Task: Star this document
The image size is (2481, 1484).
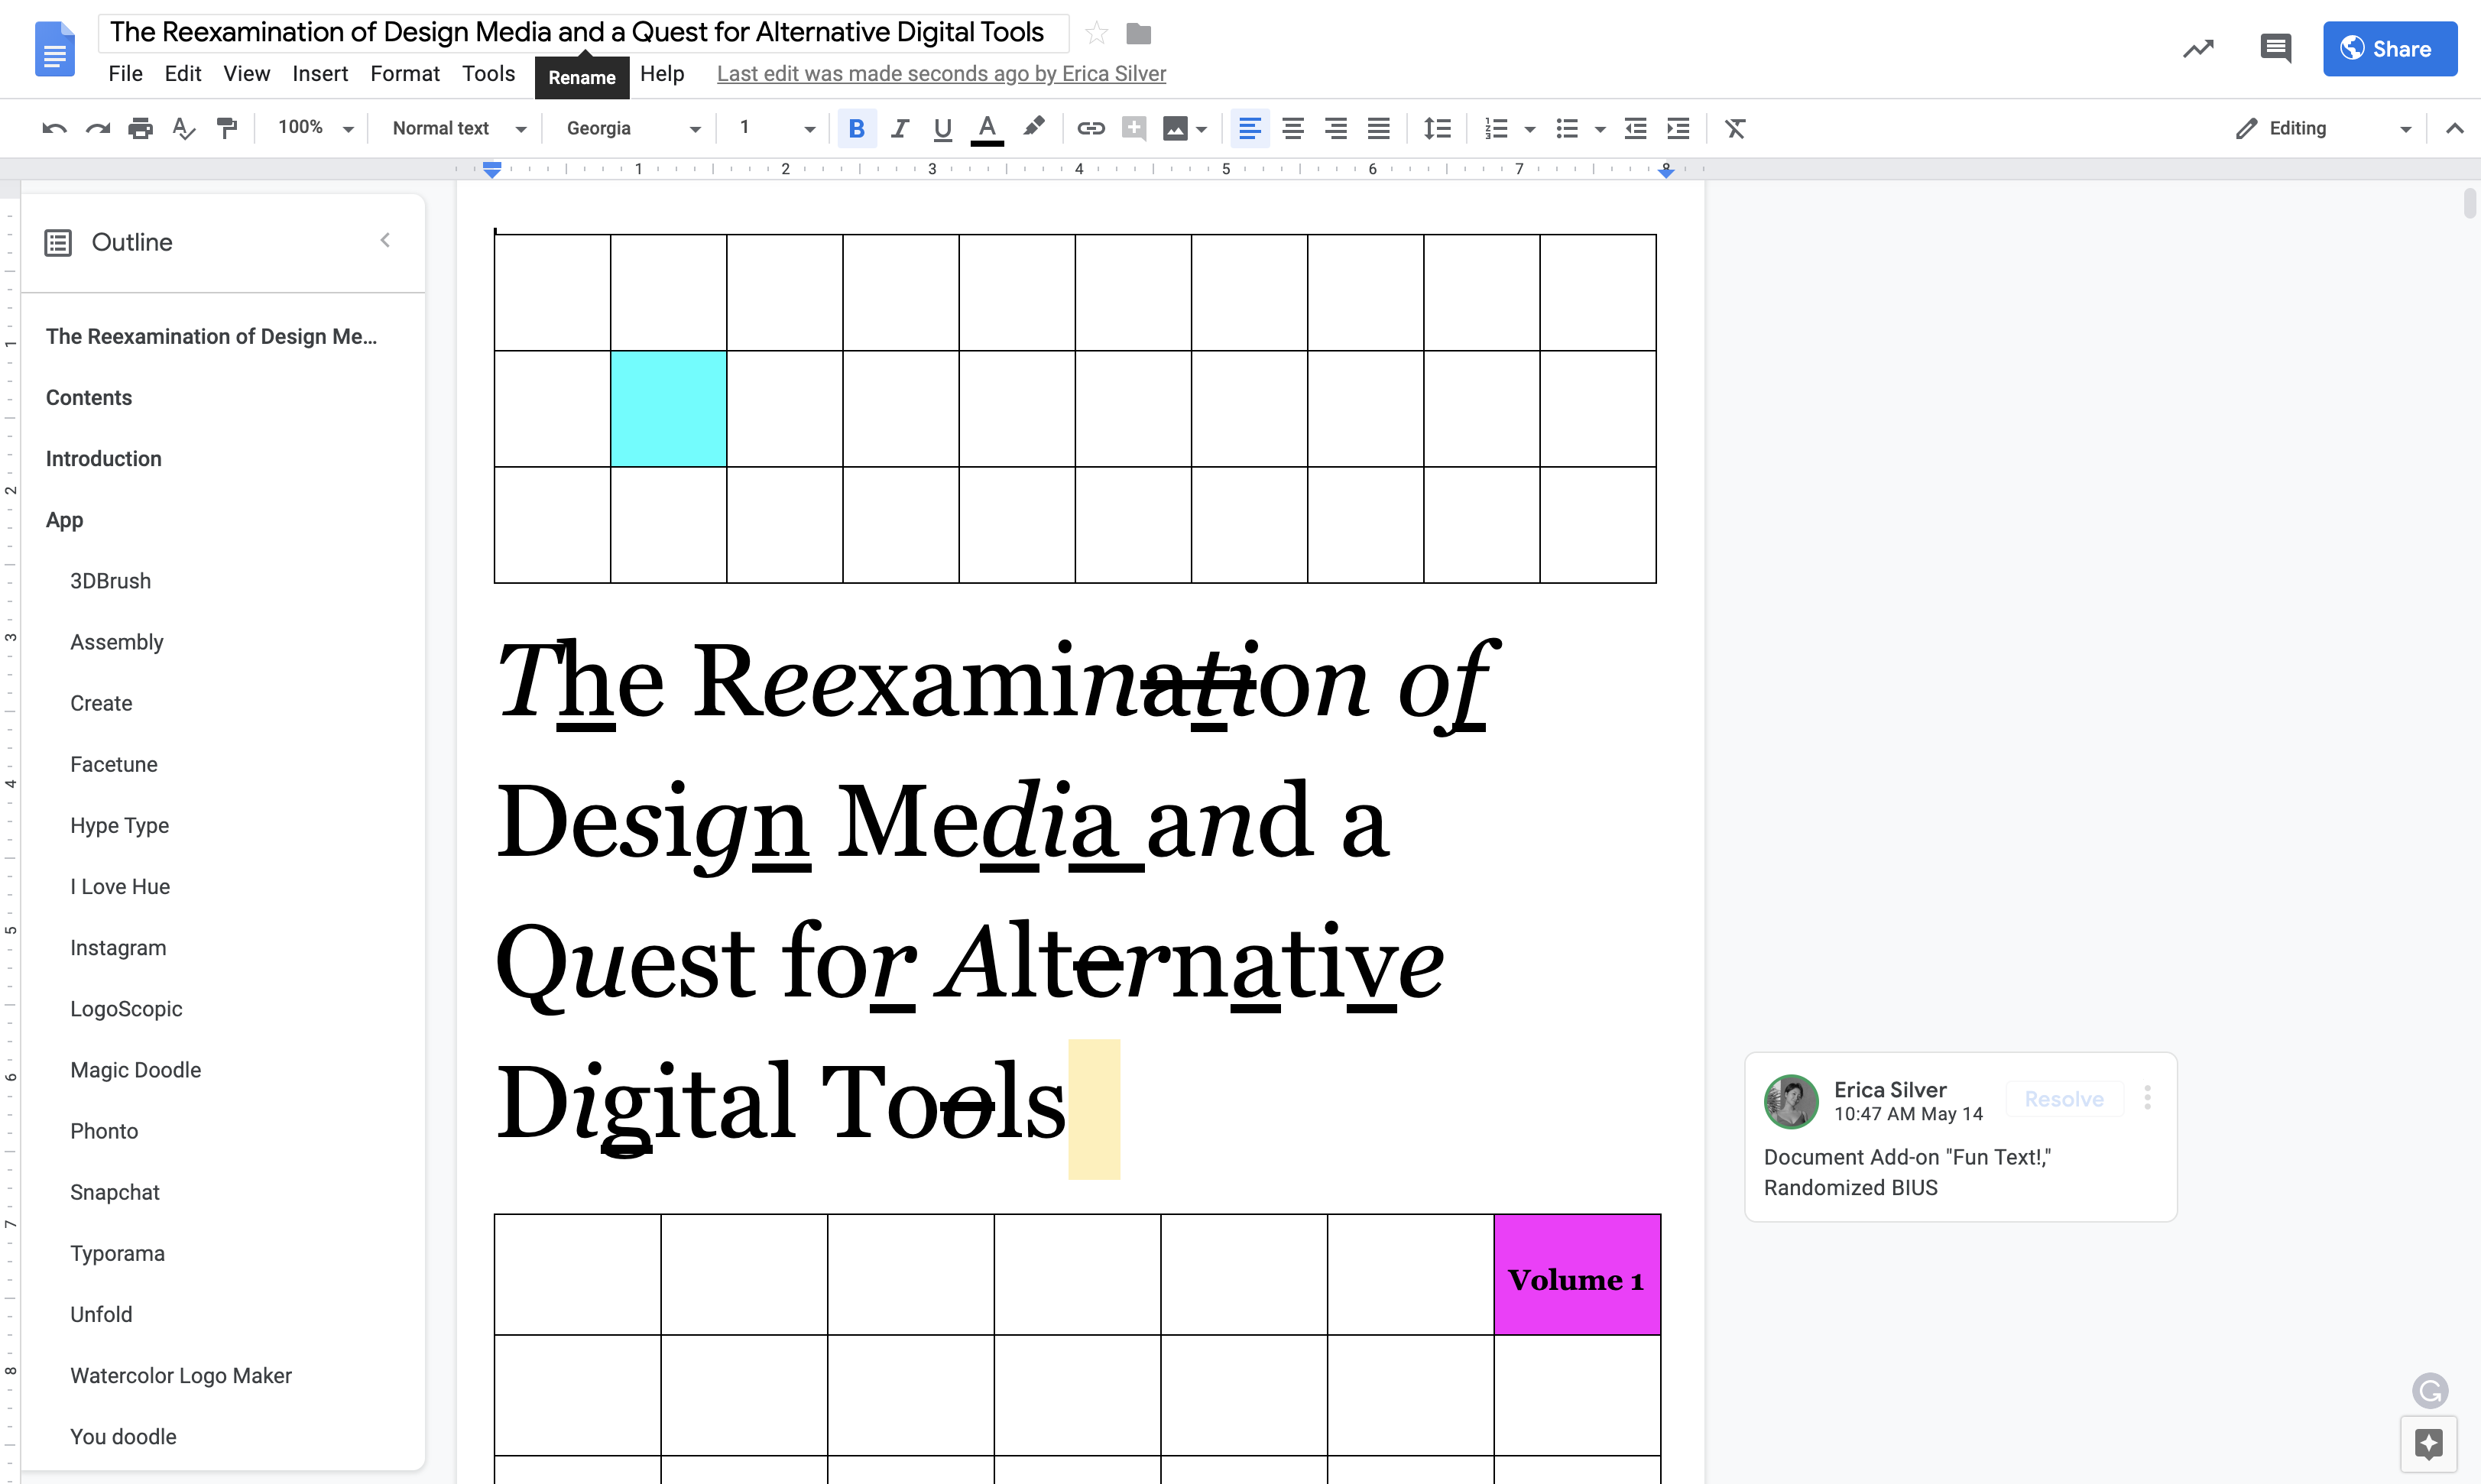Action: point(1096,33)
